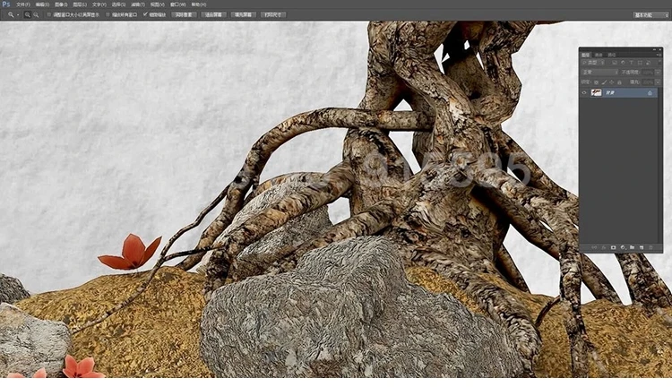The height and width of the screenshot is (387, 672).
Task: Open the blend mode dropdown
Action: tap(602, 72)
